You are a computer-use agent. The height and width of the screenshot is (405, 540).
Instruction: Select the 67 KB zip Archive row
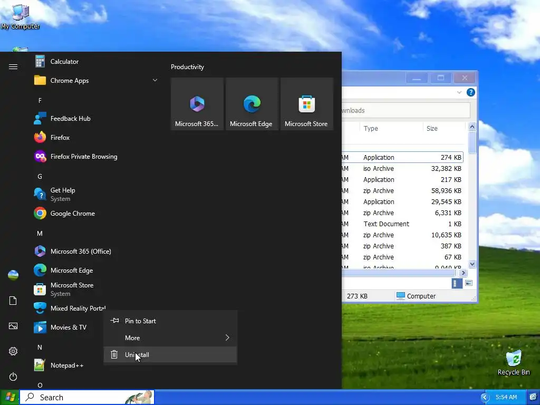[x=402, y=257]
